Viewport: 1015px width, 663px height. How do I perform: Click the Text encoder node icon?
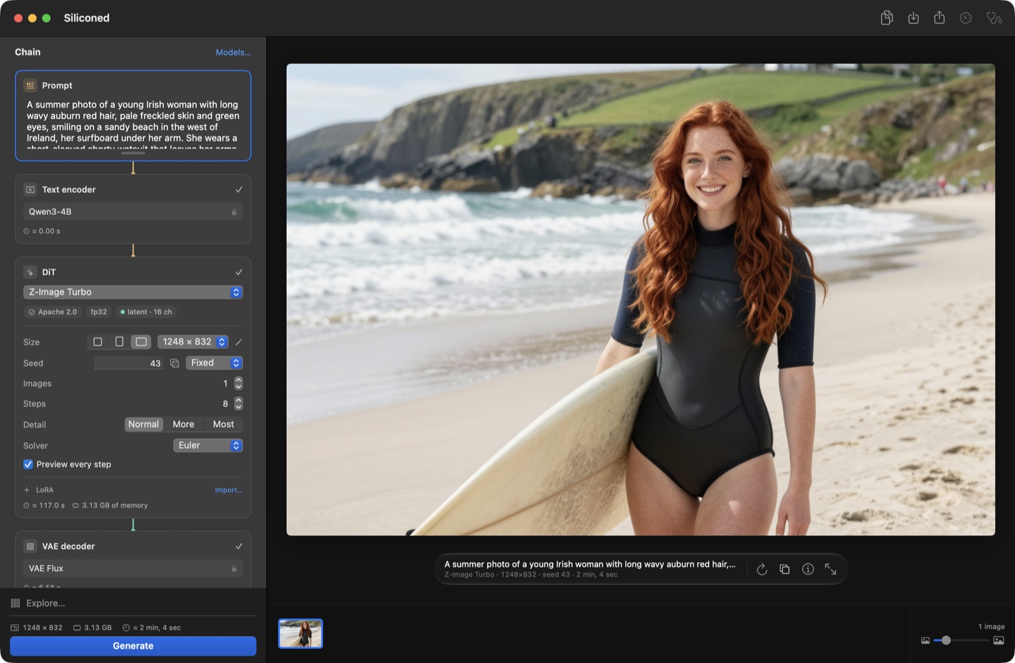click(x=30, y=190)
